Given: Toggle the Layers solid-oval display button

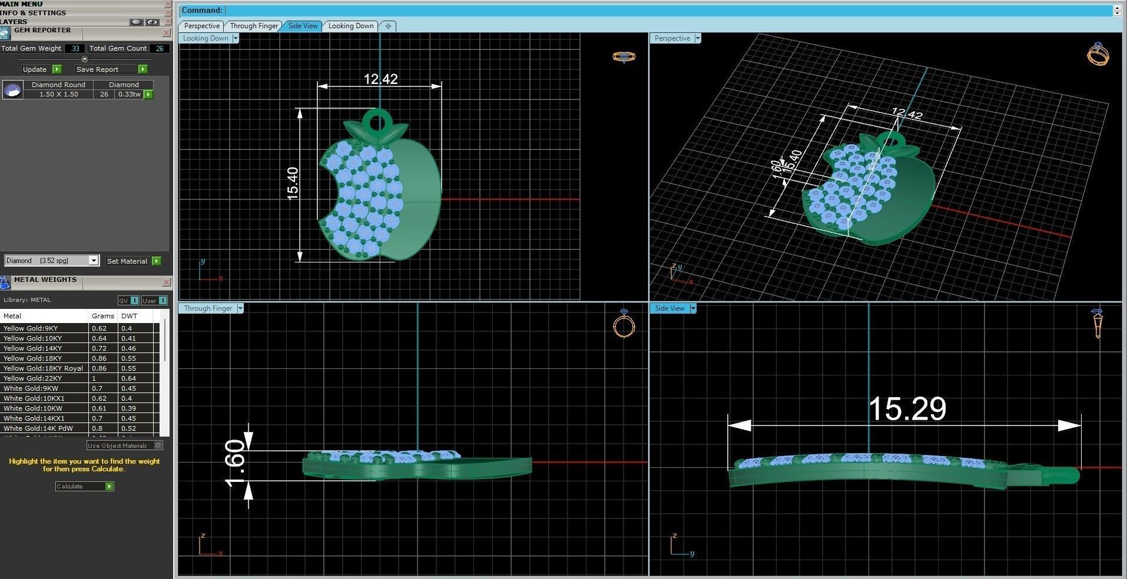Looking at the screenshot, I should coord(137,22).
